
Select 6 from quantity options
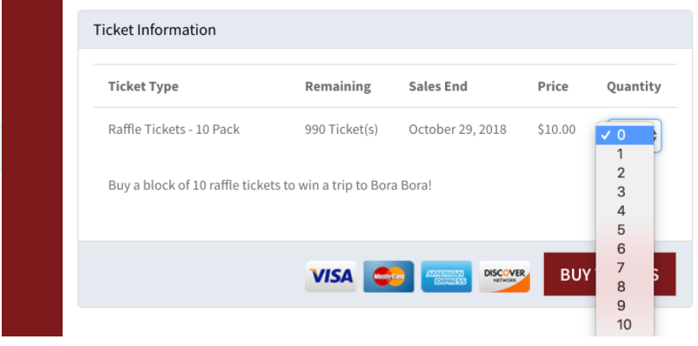pos(625,249)
